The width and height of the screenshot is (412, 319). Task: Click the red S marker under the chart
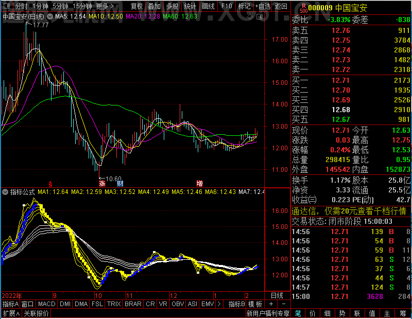click(x=50, y=184)
